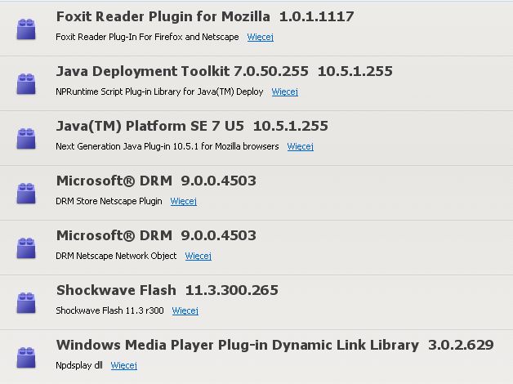Click the Shockwave Flash plugin icon
The width and height of the screenshot is (513, 384).
pos(26,302)
